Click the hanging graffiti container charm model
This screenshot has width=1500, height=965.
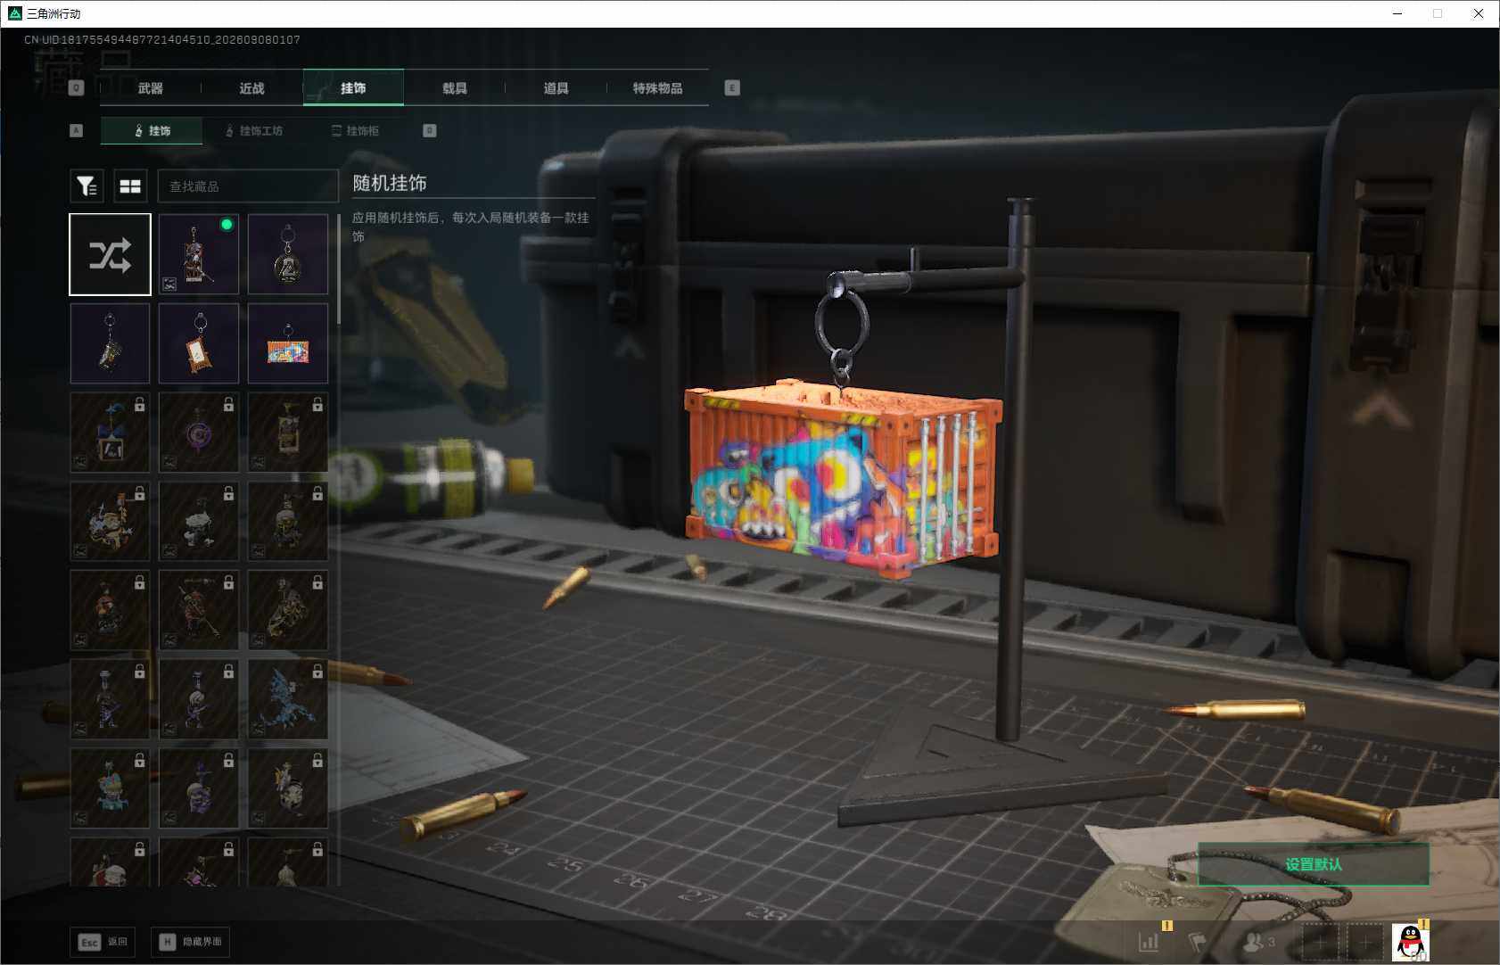pos(843,480)
